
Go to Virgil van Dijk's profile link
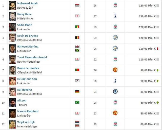click(28, 122)
